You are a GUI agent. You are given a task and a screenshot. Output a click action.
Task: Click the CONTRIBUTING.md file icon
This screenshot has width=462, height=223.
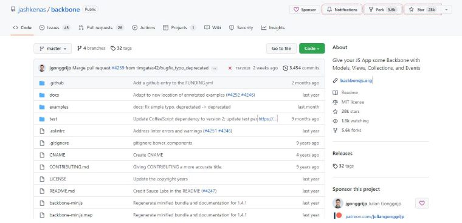[42, 167]
